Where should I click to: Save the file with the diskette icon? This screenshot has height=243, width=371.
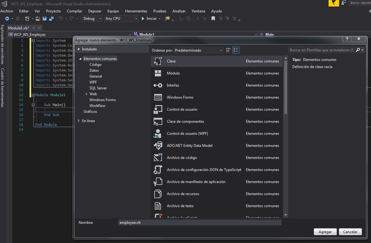(x=45, y=19)
